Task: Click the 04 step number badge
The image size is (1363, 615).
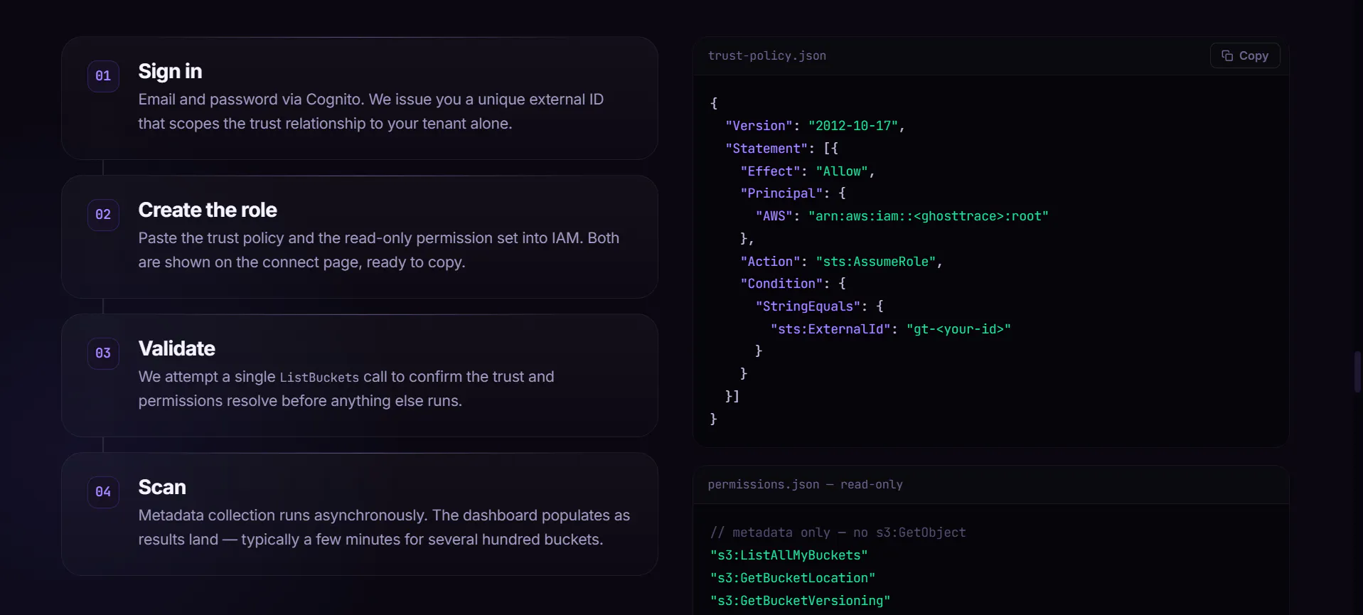Action: click(103, 492)
